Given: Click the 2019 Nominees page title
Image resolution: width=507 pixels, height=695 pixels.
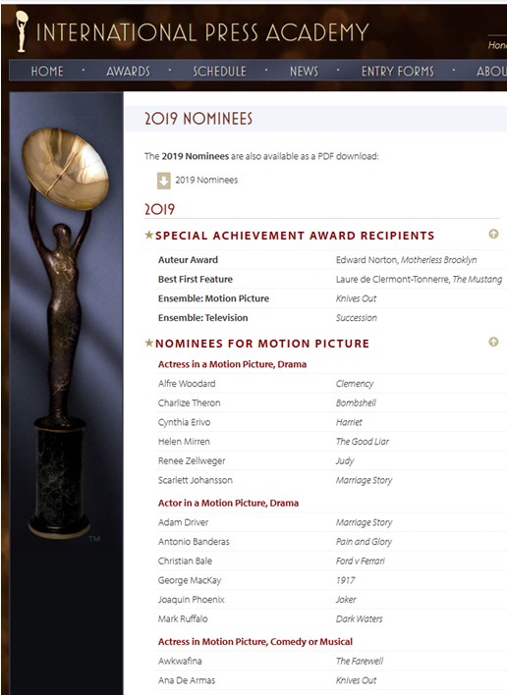Looking at the screenshot, I should pyautogui.click(x=198, y=119).
